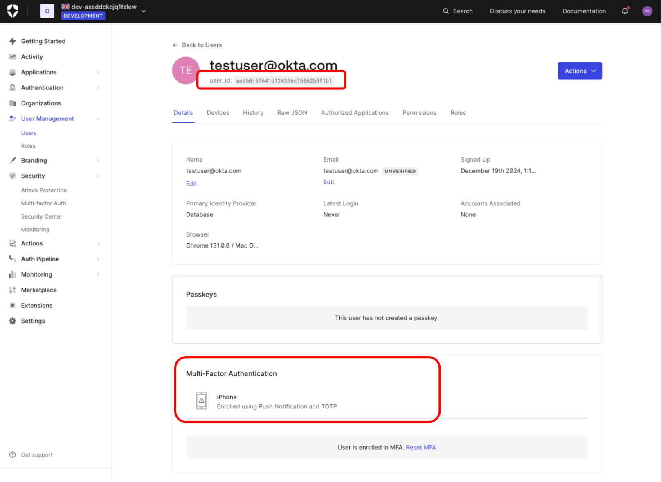Click "Enrolled using Push Notification and TOTP"

coord(277,407)
